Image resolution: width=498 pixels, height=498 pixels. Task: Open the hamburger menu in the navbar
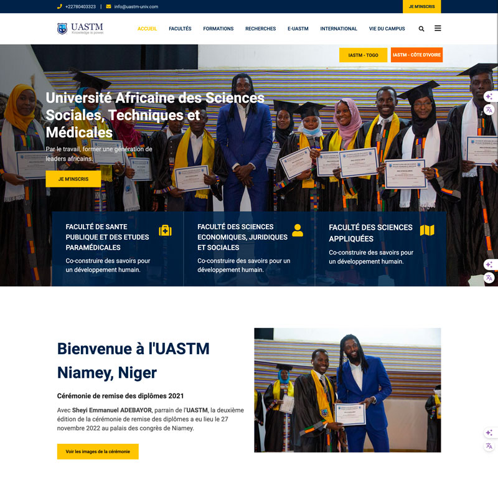(438, 29)
